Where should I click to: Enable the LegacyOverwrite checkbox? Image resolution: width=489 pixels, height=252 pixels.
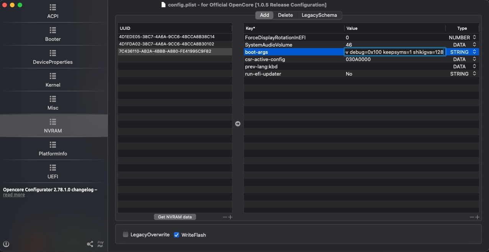(126, 235)
